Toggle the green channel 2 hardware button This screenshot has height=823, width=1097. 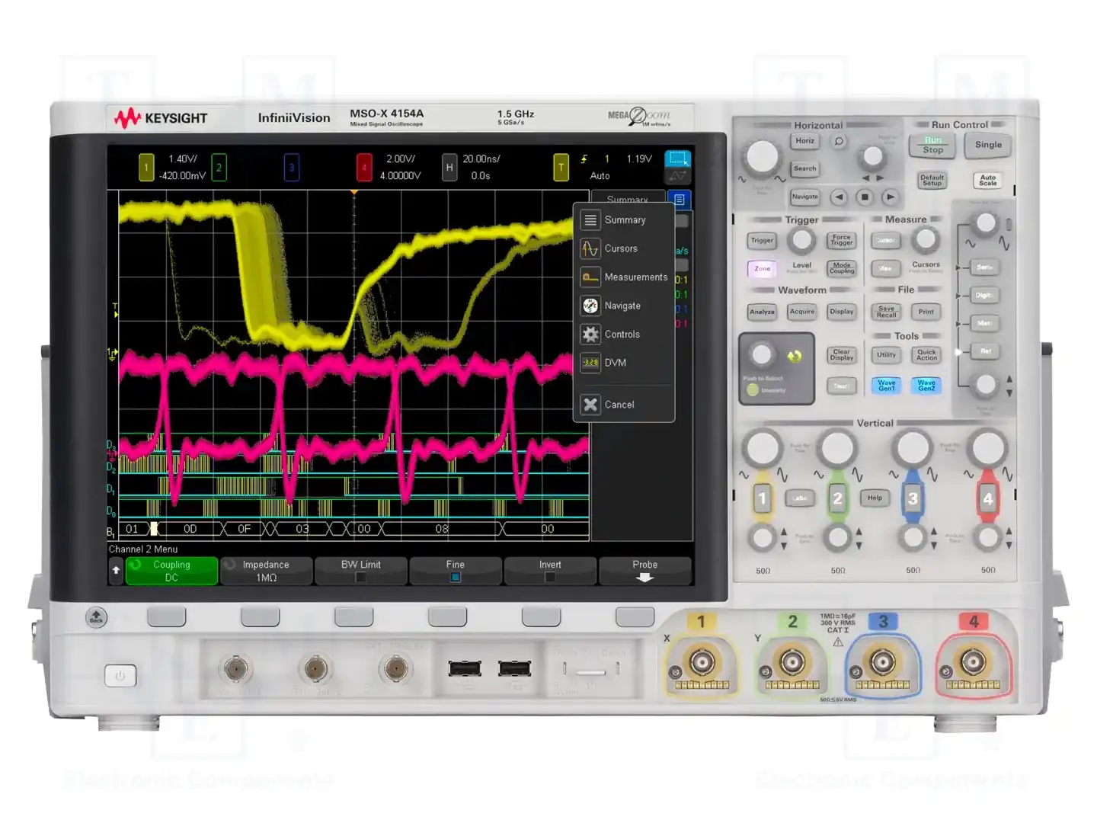click(x=837, y=499)
